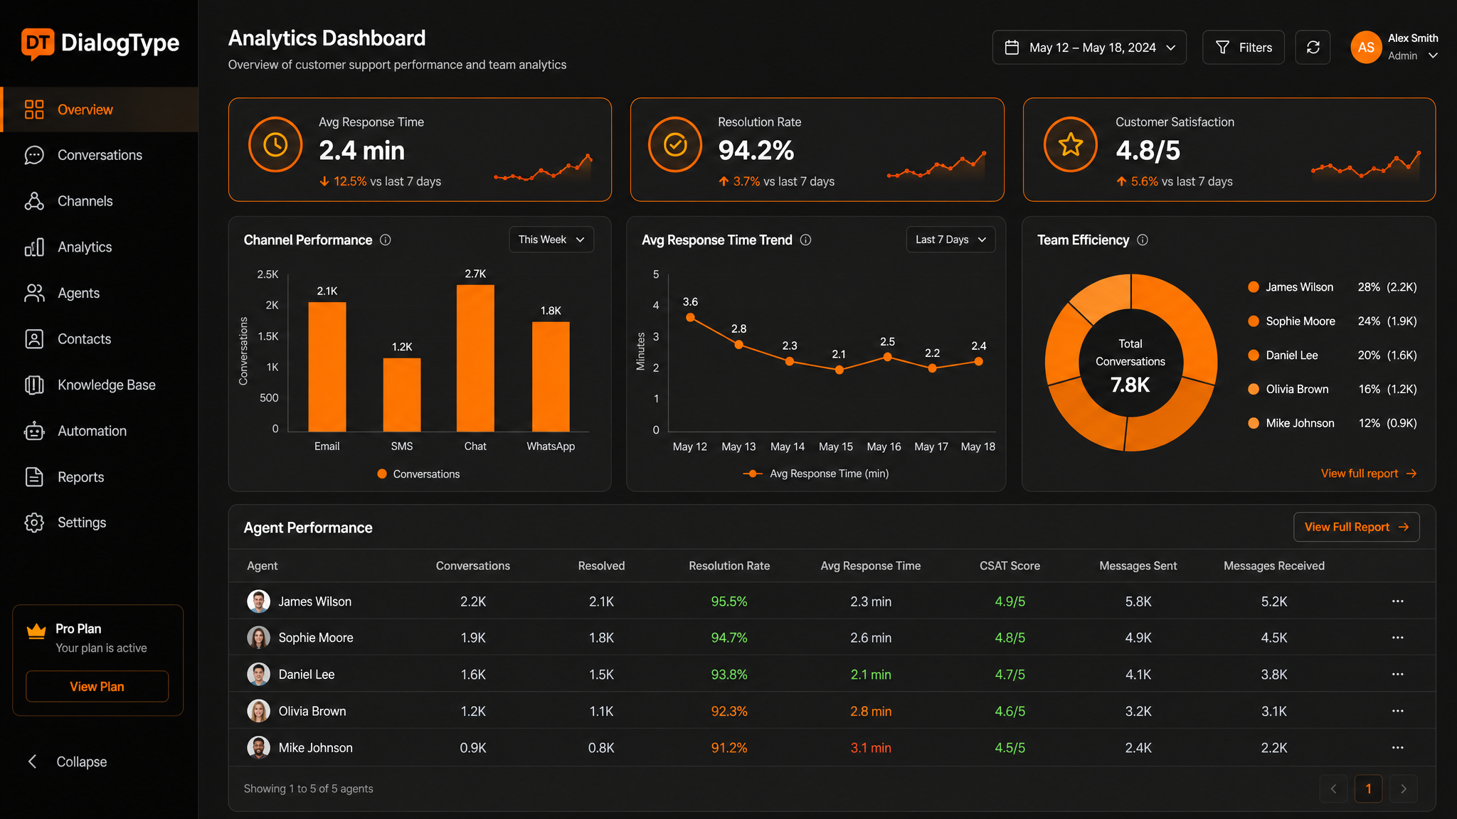Click Mike Johnson legend color dot
This screenshot has width=1457, height=819.
pyautogui.click(x=1254, y=423)
